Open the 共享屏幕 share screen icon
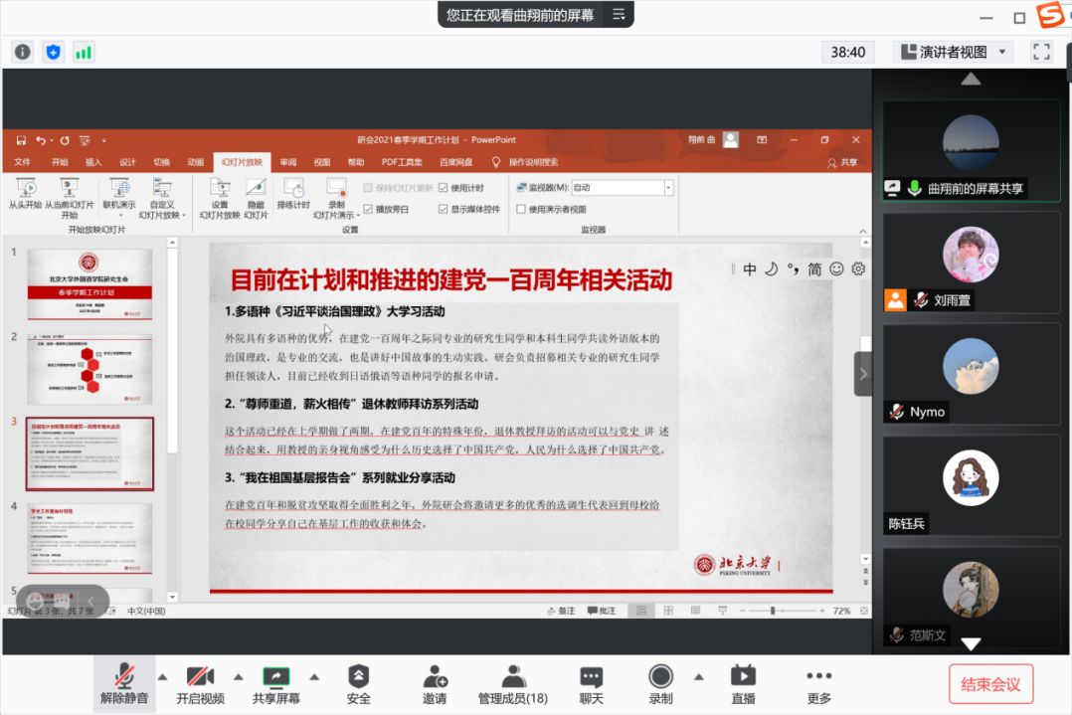1072x715 pixels. (x=275, y=678)
